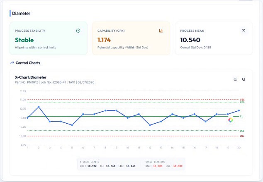
Task: Select the data point for sample 3
Action: (50, 122)
